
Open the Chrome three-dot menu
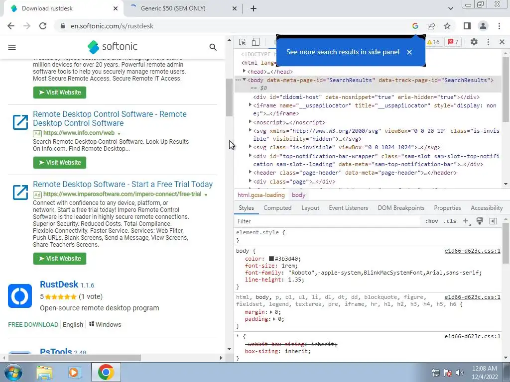(499, 26)
